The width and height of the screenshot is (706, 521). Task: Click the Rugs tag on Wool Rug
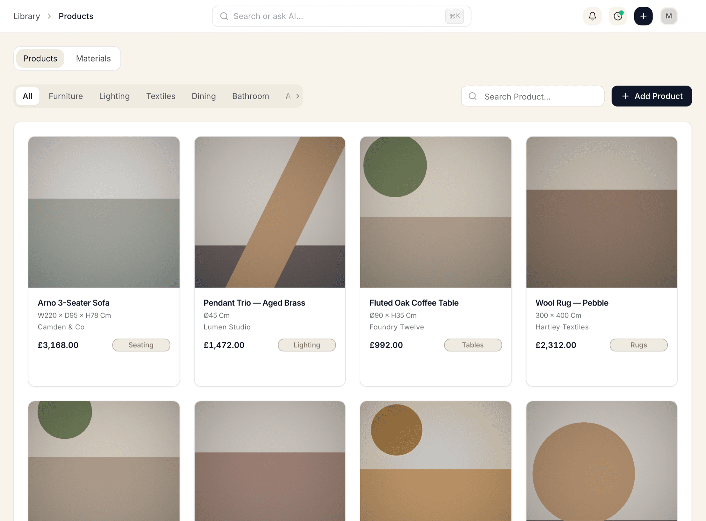[x=639, y=345]
